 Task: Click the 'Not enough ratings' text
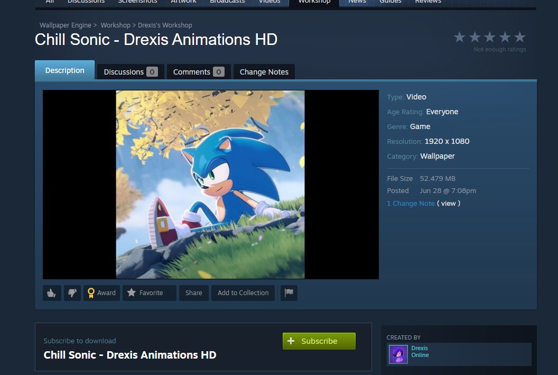500,49
